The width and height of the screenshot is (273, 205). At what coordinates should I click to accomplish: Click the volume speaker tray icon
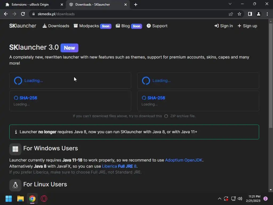[x=240, y=199]
